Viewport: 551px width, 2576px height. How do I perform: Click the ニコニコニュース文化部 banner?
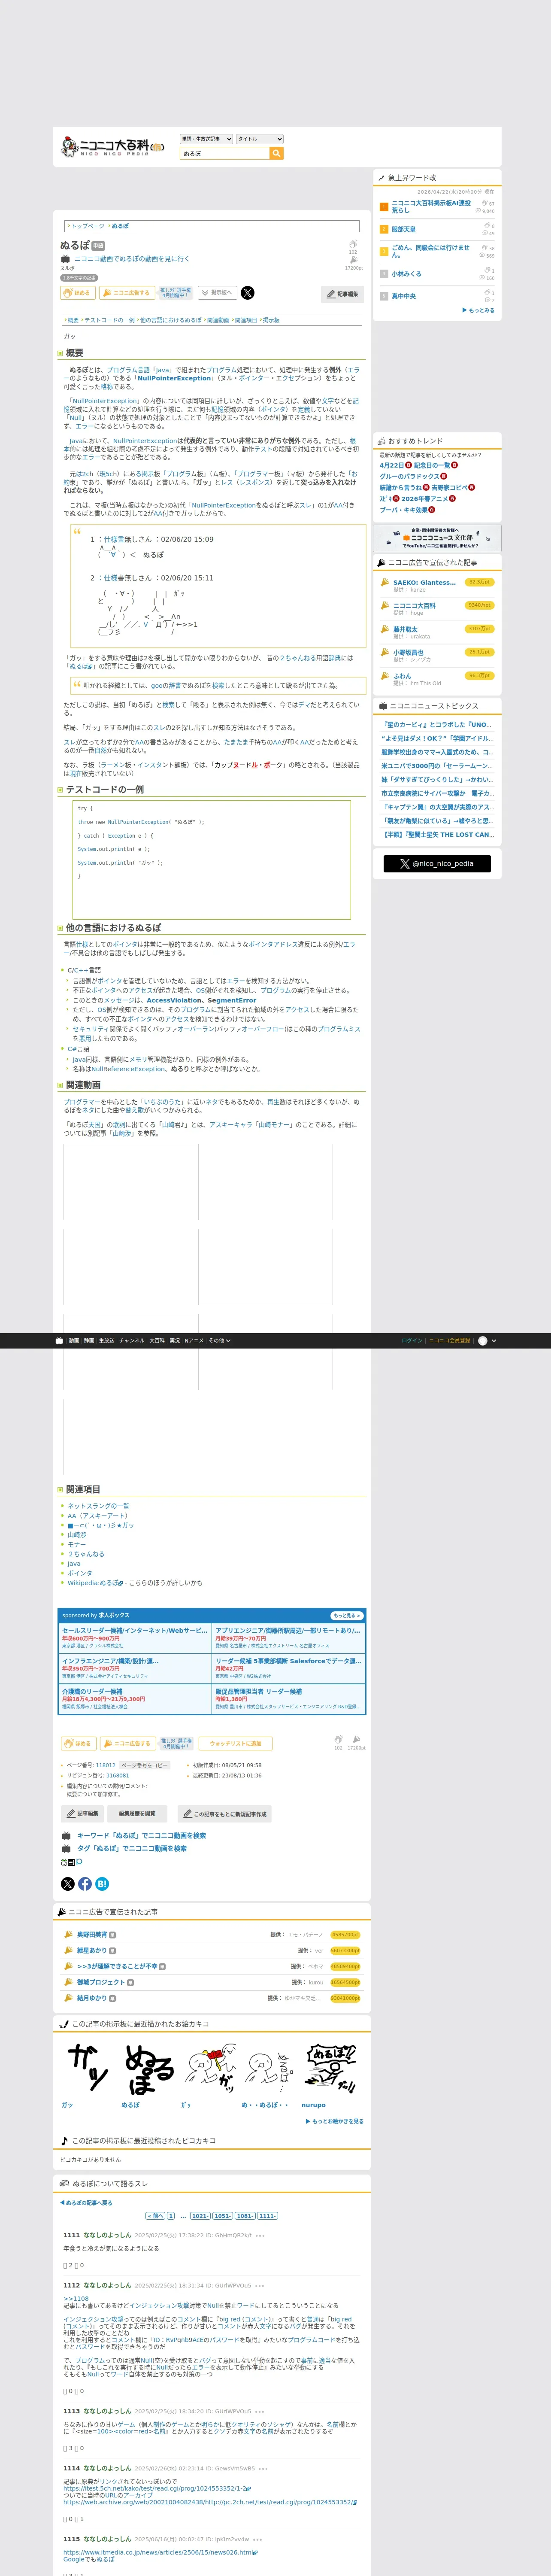pyautogui.click(x=437, y=537)
